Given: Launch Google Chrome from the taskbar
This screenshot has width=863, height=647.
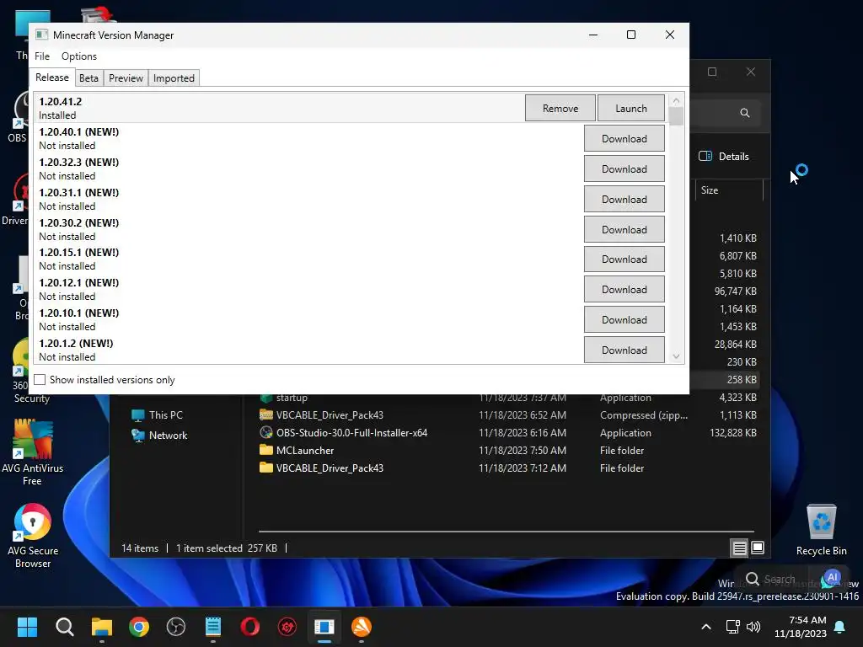Looking at the screenshot, I should [139, 627].
